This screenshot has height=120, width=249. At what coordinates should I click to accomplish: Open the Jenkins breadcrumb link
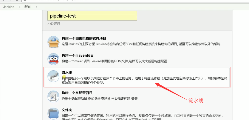(9, 7)
